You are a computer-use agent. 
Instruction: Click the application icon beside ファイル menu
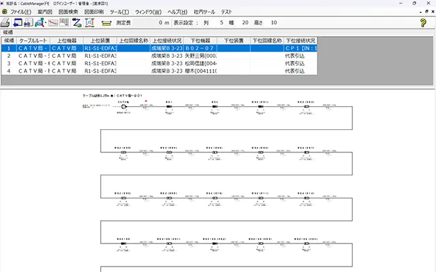pyautogui.click(x=5, y=12)
